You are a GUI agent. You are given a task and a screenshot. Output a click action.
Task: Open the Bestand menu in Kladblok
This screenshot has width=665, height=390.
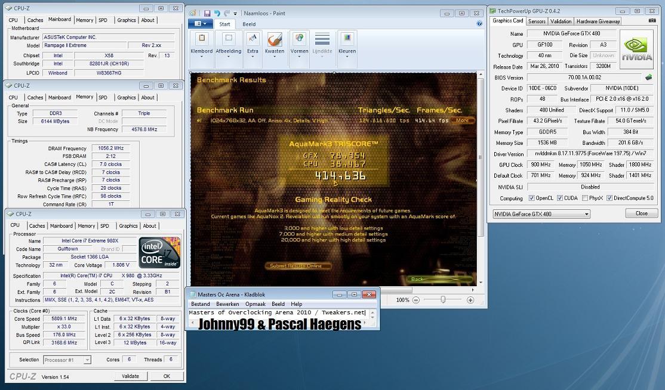(x=200, y=304)
